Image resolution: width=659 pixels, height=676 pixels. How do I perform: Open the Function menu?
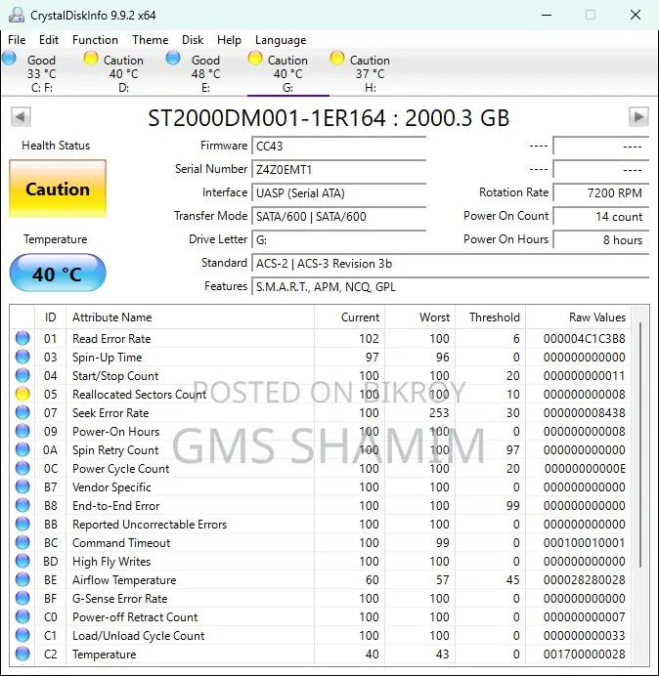[x=95, y=40]
